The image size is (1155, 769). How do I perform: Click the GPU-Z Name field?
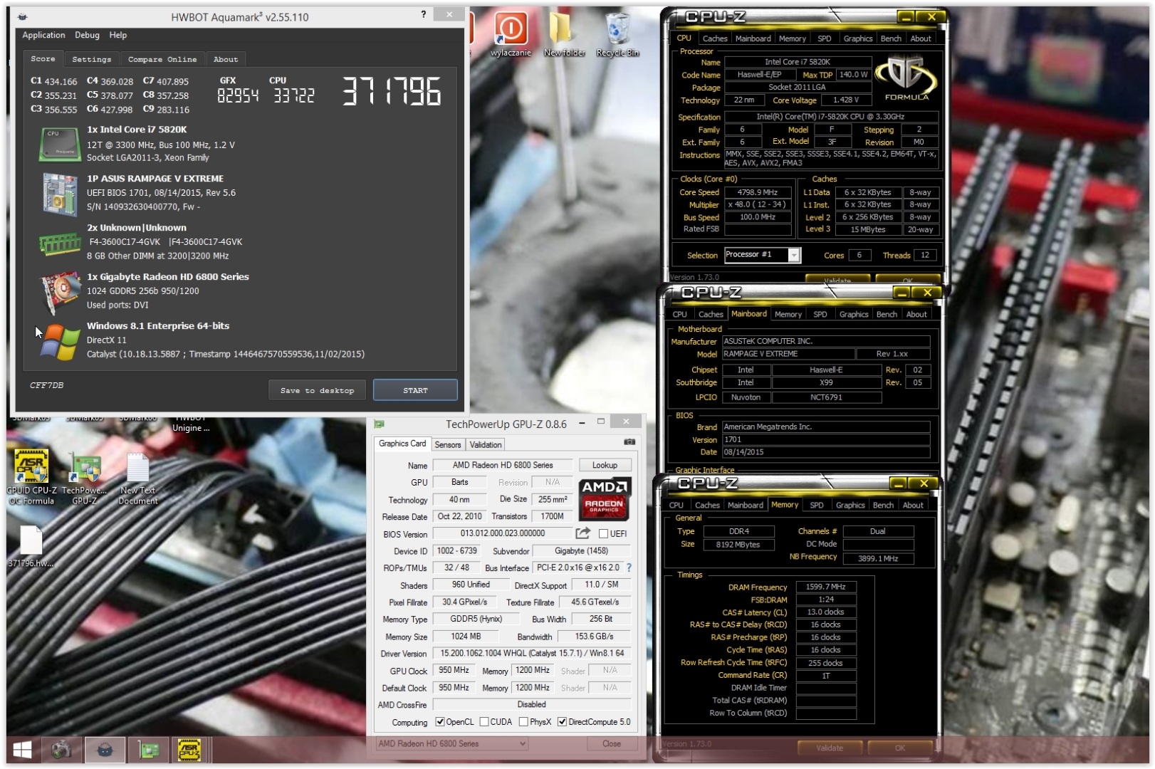pos(503,465)
